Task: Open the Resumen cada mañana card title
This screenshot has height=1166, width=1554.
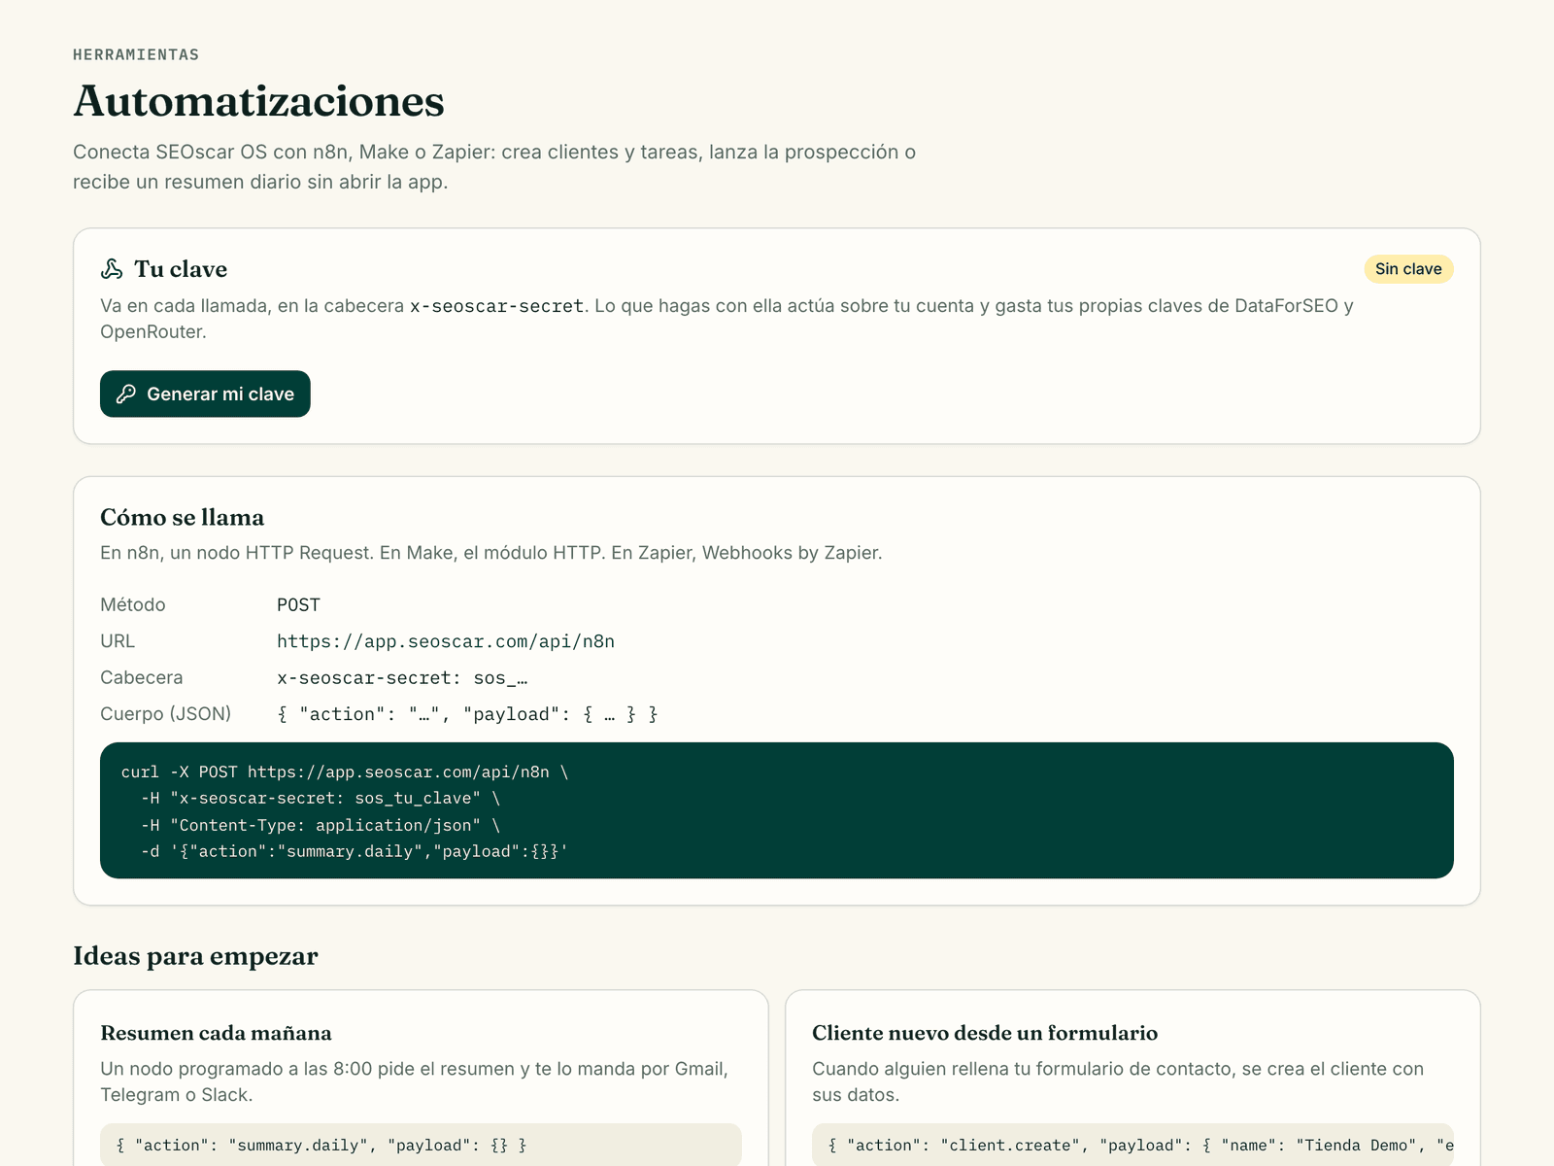Action: pos(216,1033)
